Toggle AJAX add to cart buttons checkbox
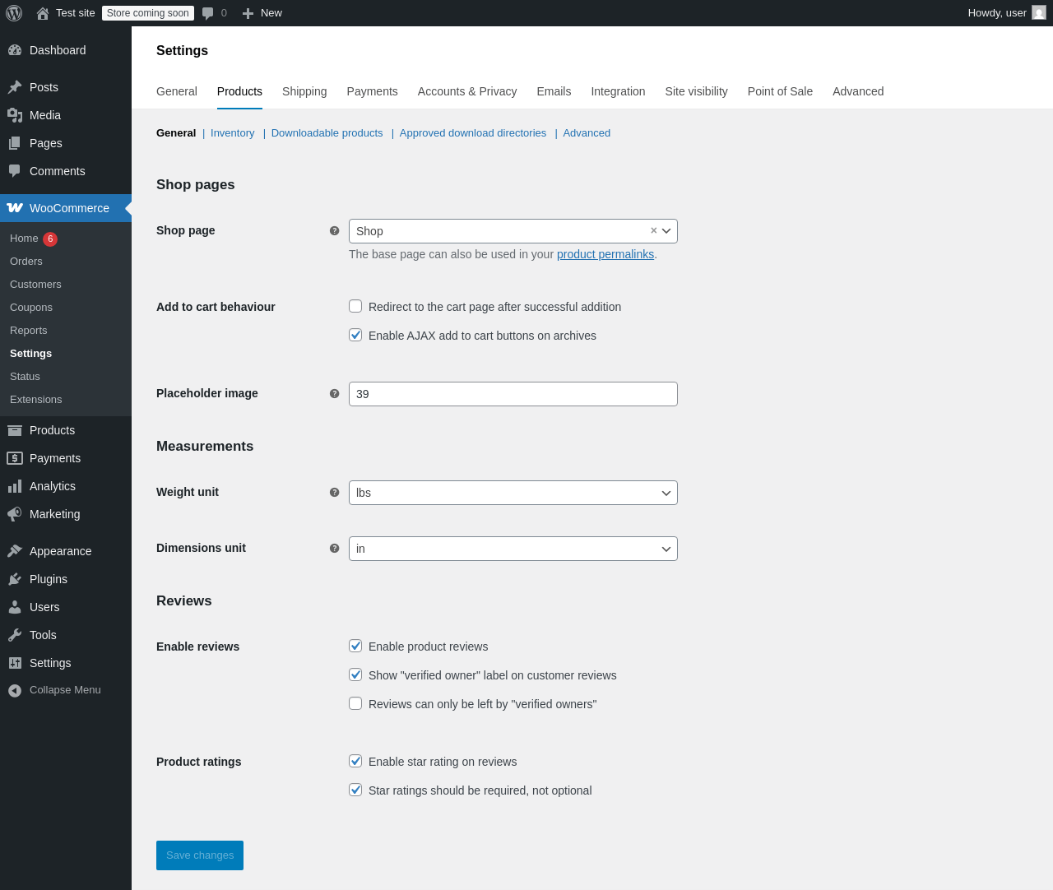This screenshot has height=890, width=1053. [x=355, y=335]
